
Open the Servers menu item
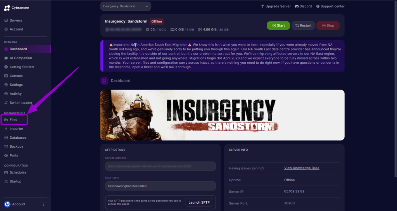tap(25, 20)
